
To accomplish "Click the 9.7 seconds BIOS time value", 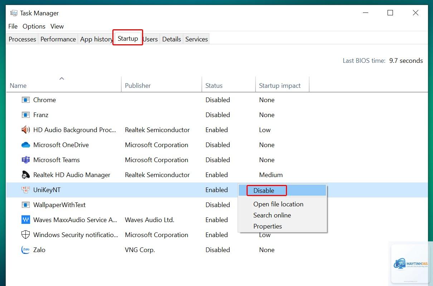I will coord(406,61).
